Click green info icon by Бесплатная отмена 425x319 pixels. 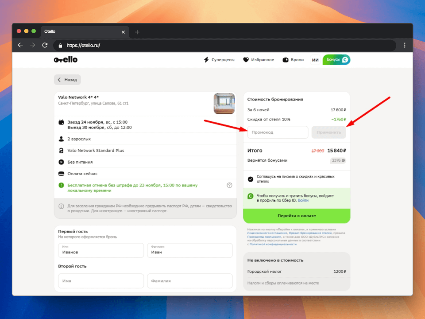[x=61, y=185]
